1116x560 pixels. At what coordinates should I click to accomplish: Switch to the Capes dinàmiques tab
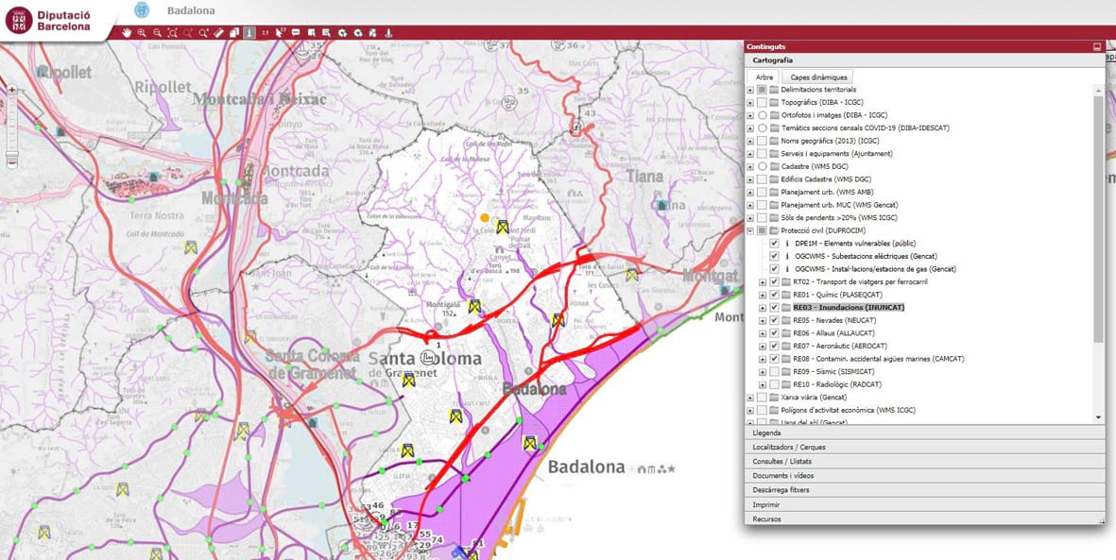coord(819,77)
